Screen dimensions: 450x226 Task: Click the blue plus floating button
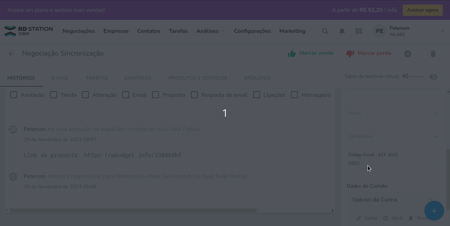[434, 211]
